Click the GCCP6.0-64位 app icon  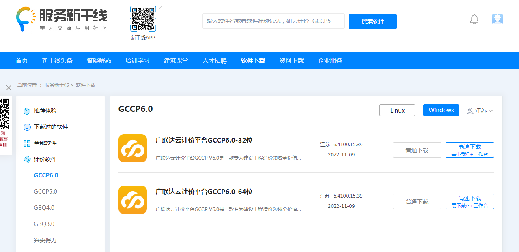pyautogui.click(x=133, y=200)
